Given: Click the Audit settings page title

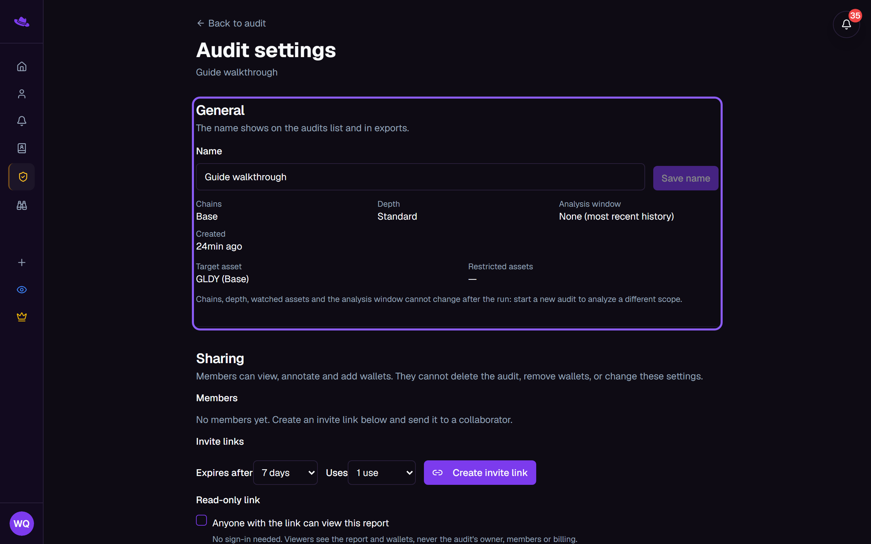Looking at the screenshot, I should coord(266,50).
